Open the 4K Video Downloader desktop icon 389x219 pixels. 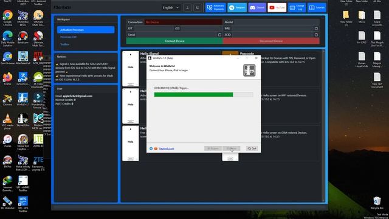point(38,80)
